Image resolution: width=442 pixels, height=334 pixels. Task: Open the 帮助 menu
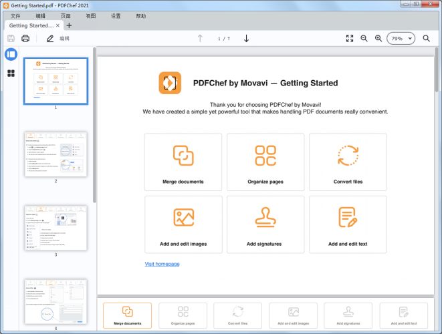click(x=141, y=16)
